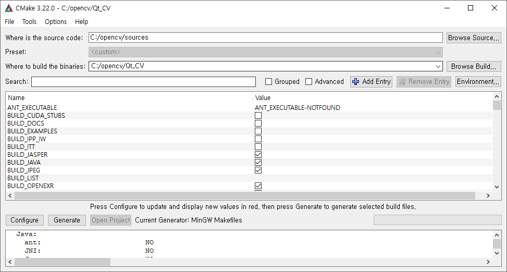Uncheck the BUILD_OPENEXR option
The height and width of the screenshot is (272, 507).
click(258, 186)
